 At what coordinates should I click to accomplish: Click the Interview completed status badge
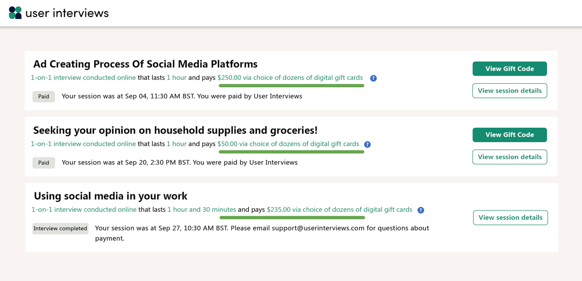pos(60,228)
